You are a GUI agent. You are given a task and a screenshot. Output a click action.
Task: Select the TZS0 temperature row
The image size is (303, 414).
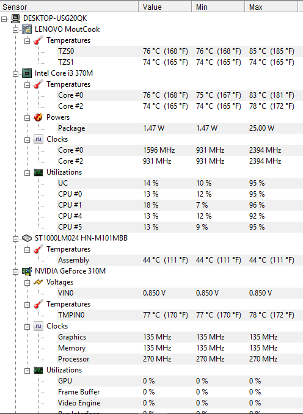coord(180,51)
